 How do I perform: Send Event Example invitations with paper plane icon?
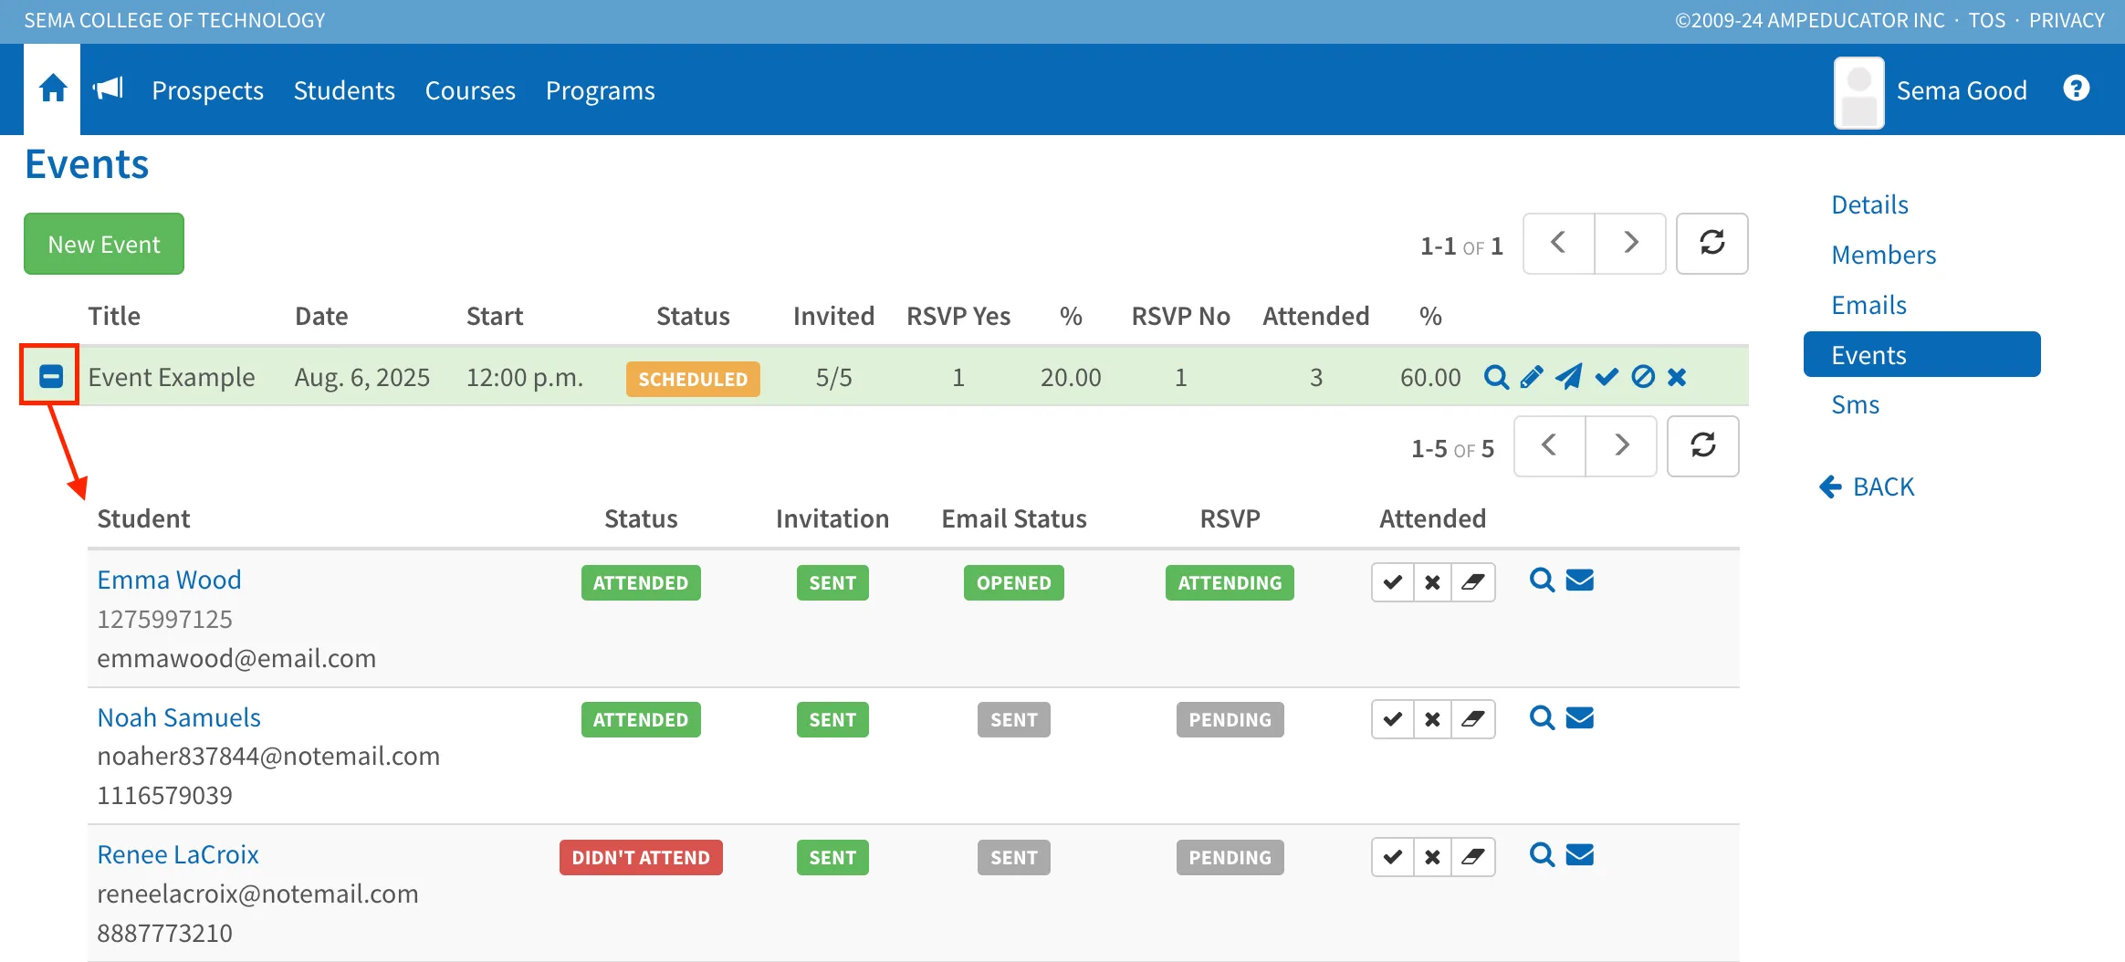(1569, 377)
